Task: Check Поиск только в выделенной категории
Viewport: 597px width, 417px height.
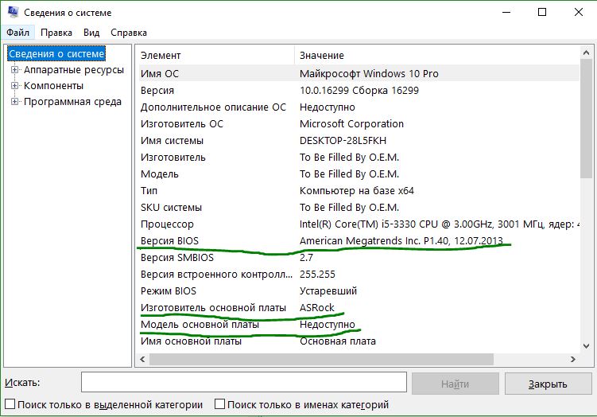Action: click(10, 404)
